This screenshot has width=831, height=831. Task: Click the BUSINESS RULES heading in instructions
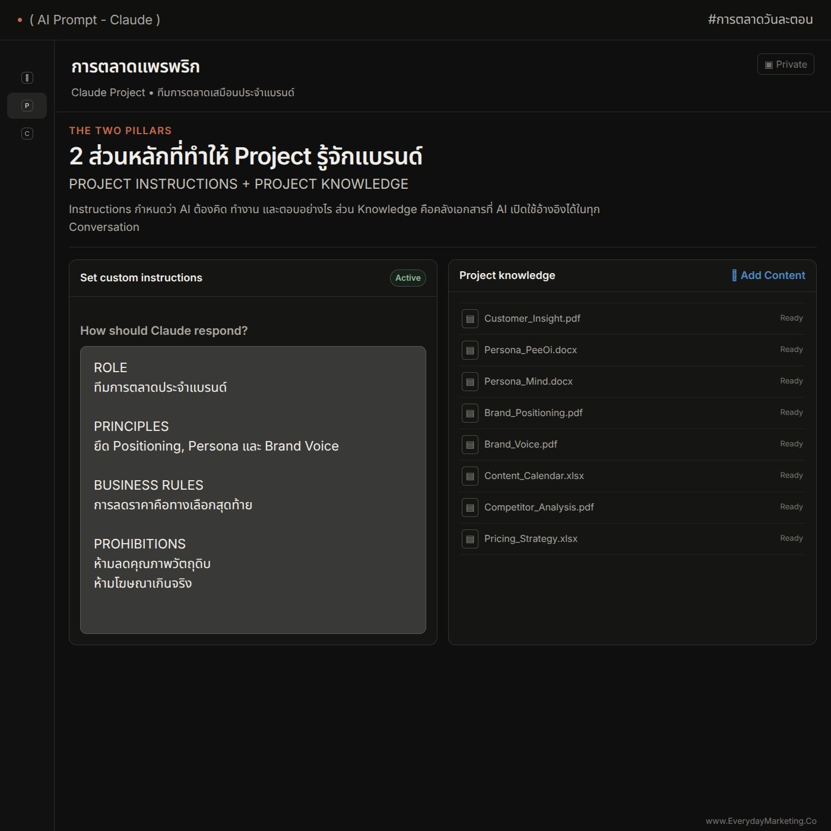(148, 486)
